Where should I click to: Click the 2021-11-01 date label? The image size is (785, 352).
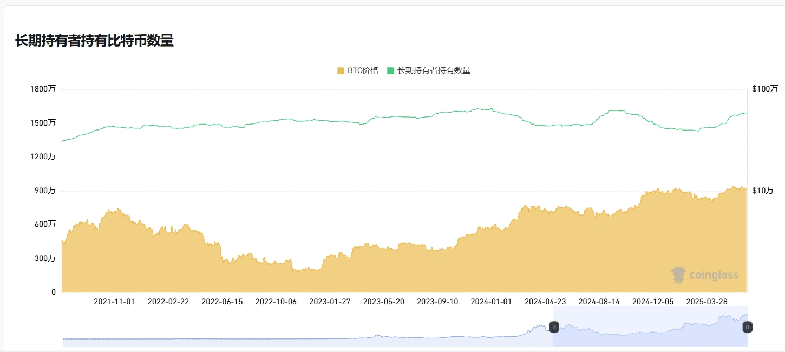[114, 302]
